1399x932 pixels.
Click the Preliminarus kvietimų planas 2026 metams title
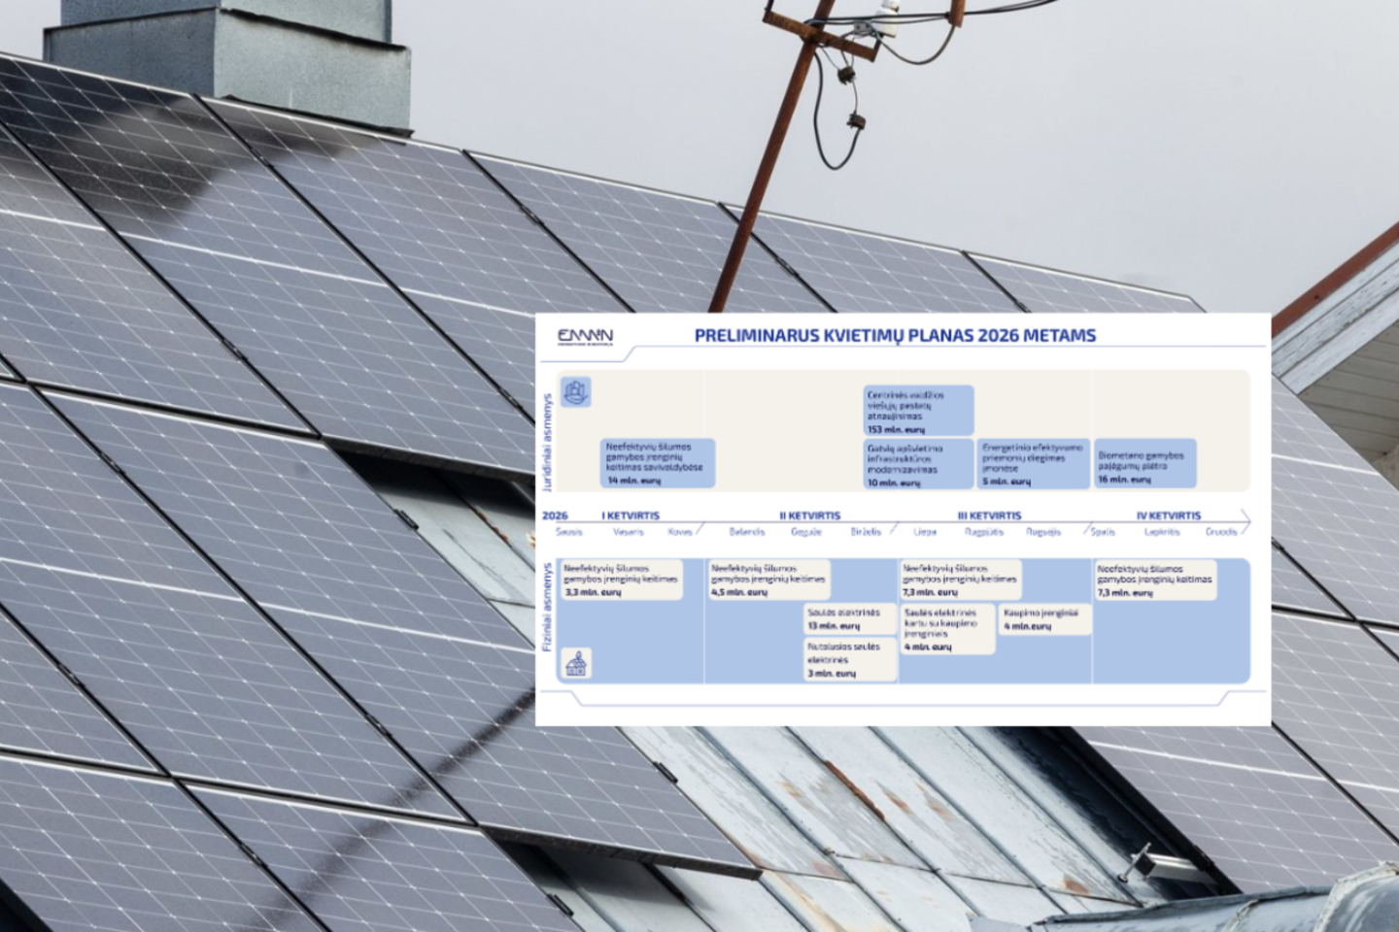895,336
